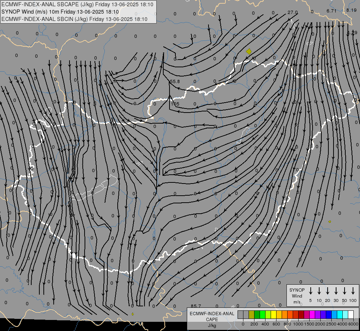Image resolution: width=360 pixels, height=331 pixels.
Task: Click the map value 27.0
Action: 292,13
